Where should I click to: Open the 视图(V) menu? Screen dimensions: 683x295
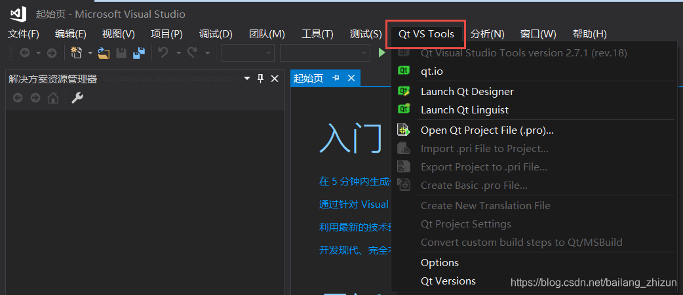pyautogui.click(x=119, y=34)
